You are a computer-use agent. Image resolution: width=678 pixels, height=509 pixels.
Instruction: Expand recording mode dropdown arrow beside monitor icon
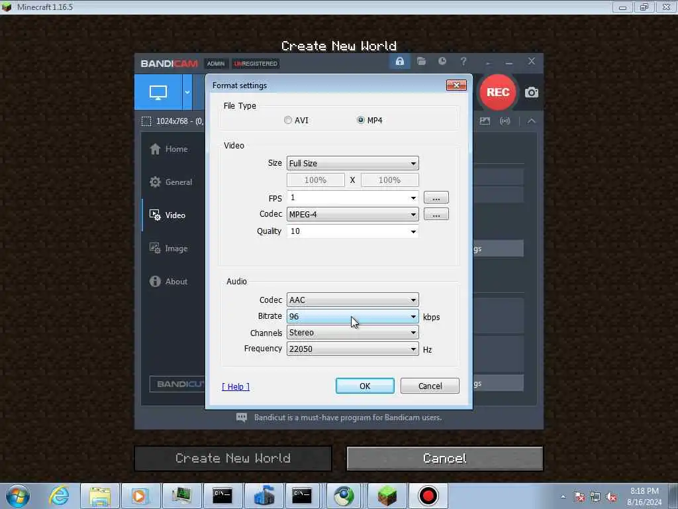point(187,92)
